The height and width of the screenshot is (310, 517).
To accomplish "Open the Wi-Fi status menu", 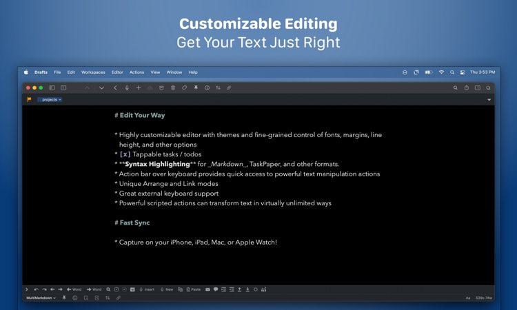I will [441, 72].
